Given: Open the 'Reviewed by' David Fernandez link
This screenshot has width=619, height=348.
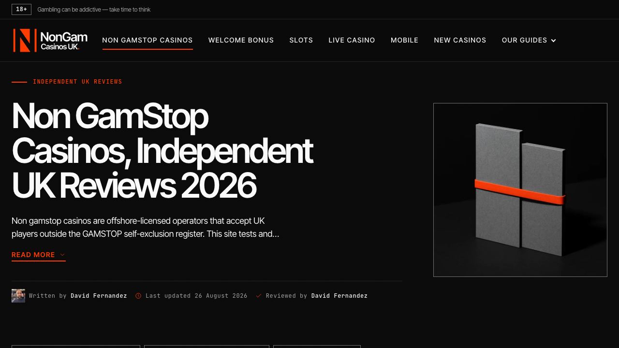Looking at the screenshot, I should point(339,296).
